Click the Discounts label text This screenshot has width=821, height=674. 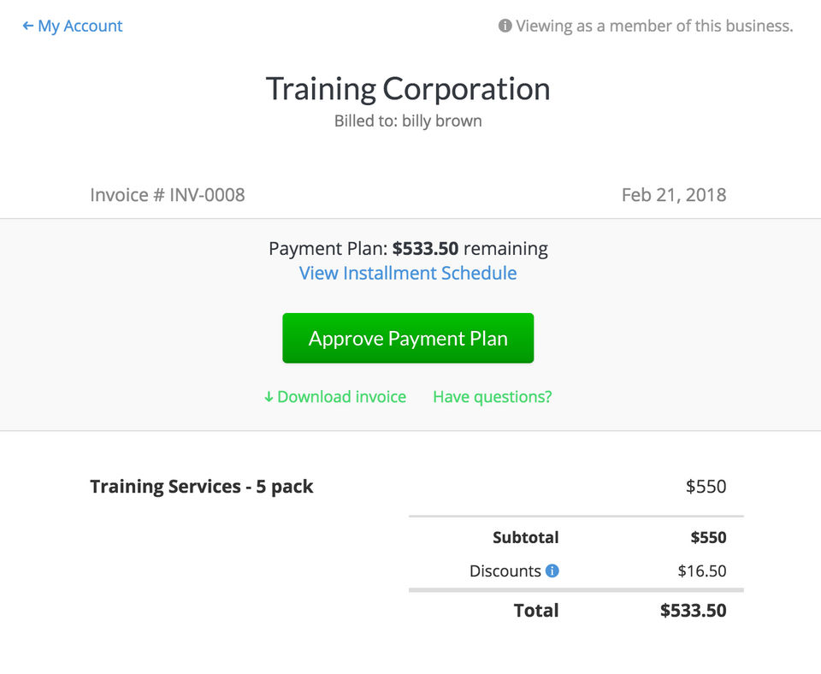[505, 571]
